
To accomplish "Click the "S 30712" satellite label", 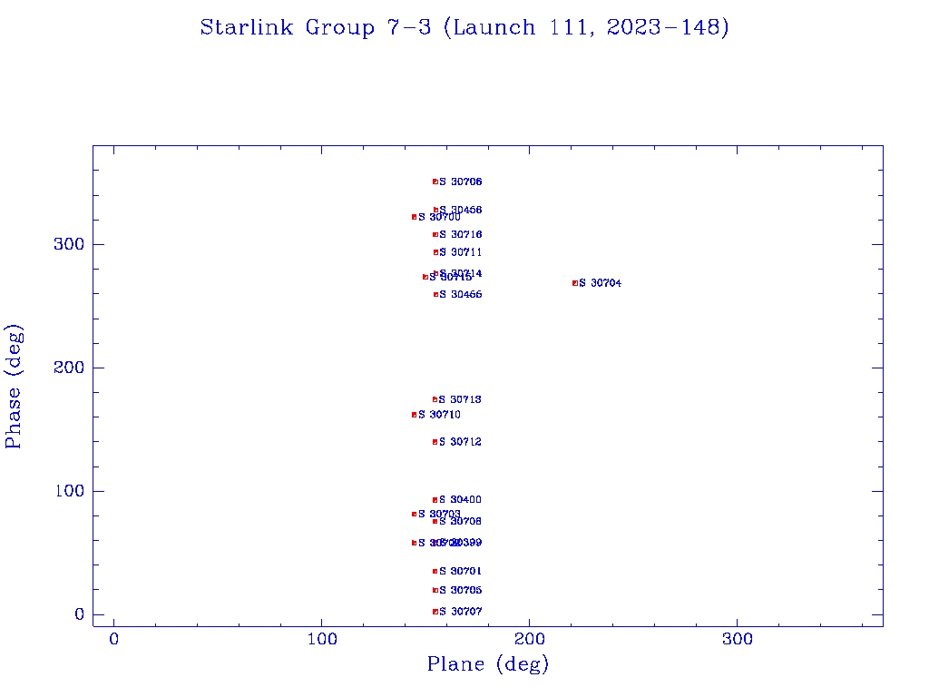I will pos(460,442).
